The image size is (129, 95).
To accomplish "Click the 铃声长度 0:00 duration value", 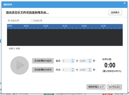I will pyautogui.click(x=110, y=65).
